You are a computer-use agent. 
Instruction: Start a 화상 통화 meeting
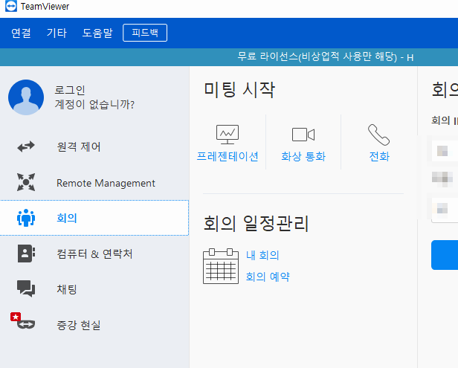tap(303, 156)
